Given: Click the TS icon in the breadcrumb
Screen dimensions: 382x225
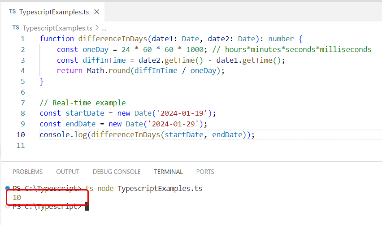Looking at the screenshot, I should [16, 27].
